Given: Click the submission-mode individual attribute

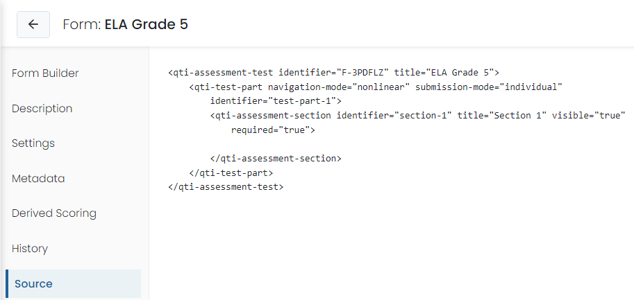Looking at the screenshot, I should (x=490, y=87).
